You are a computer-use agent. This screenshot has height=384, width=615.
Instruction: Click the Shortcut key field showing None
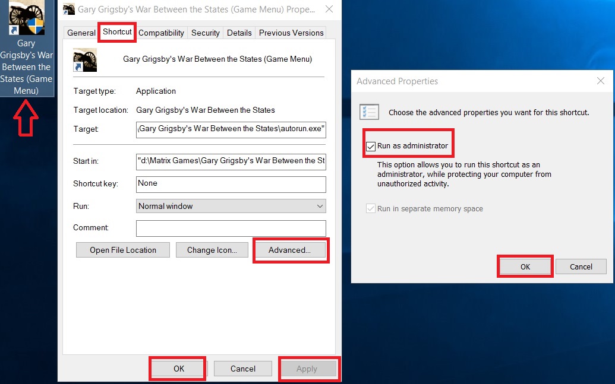[x=231, y=184]
